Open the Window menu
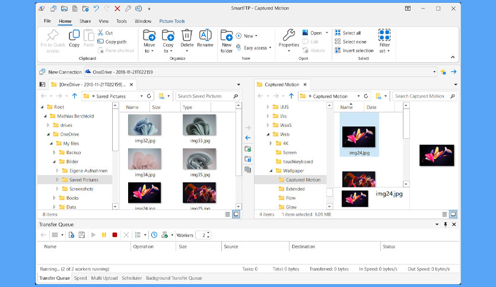This screenshot has height=287, width=496. point(143,21)
